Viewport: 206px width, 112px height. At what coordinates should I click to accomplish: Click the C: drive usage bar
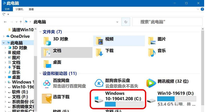coord(124,104)
